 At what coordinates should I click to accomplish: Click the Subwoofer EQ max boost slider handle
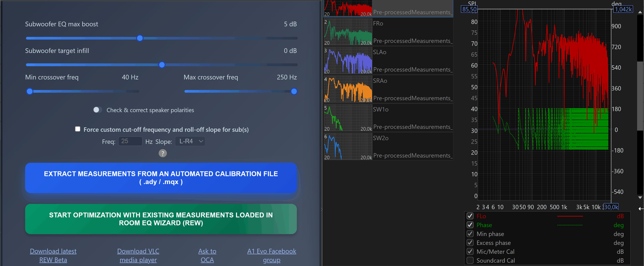coord(140,38)
